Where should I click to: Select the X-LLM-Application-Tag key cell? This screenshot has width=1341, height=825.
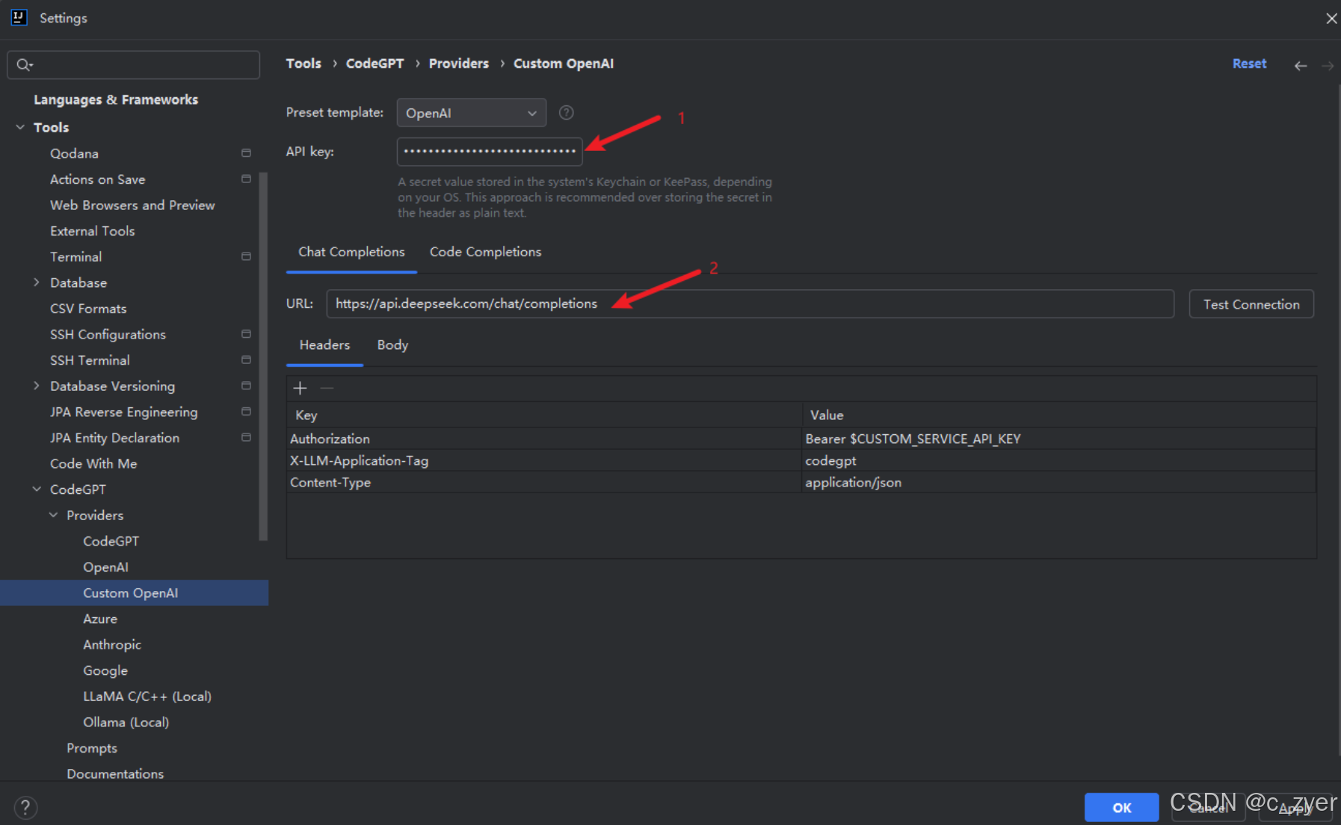click(545, 460)
